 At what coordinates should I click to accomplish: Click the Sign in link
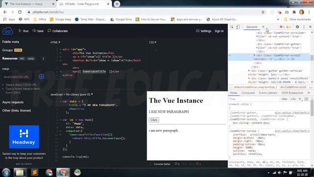[x=219, y=31]
